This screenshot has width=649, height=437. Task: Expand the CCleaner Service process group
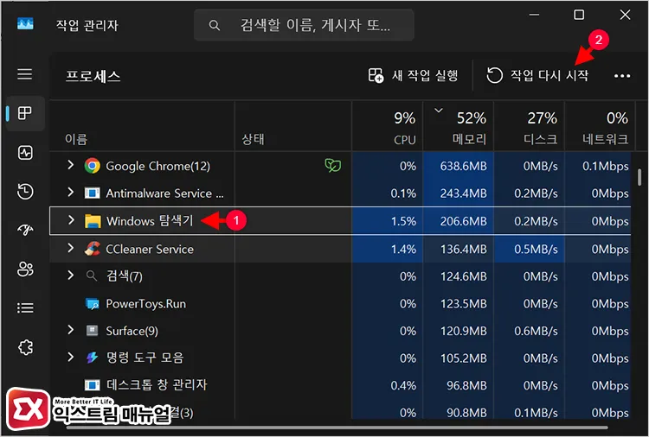(x=71, y=248)
